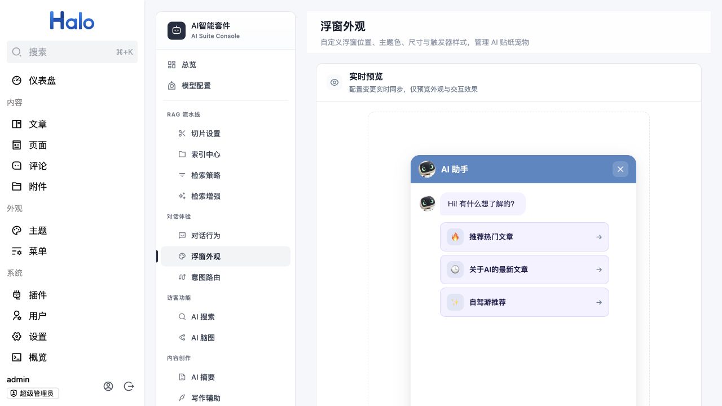Open the 仪表盘 dashboard icon
The height and width of the screenshot is (406, 722).
point(17,81)
